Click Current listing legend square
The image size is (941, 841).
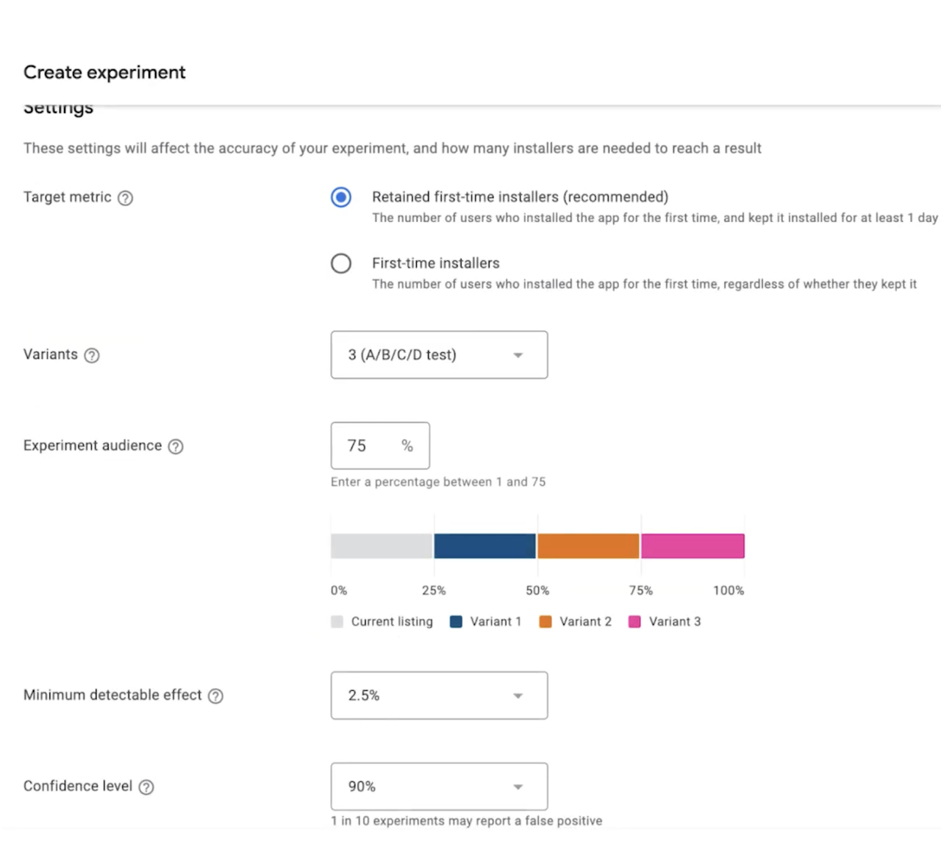tap(337, 622)
